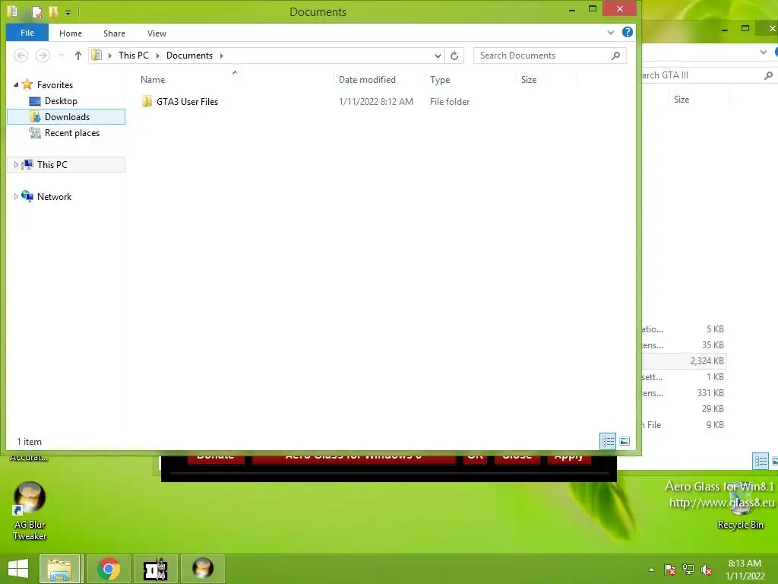Image resolution: width=778 pixels, height=584 pixels.
Task: Open recent locations dropdown arrow
Action: 62,56
